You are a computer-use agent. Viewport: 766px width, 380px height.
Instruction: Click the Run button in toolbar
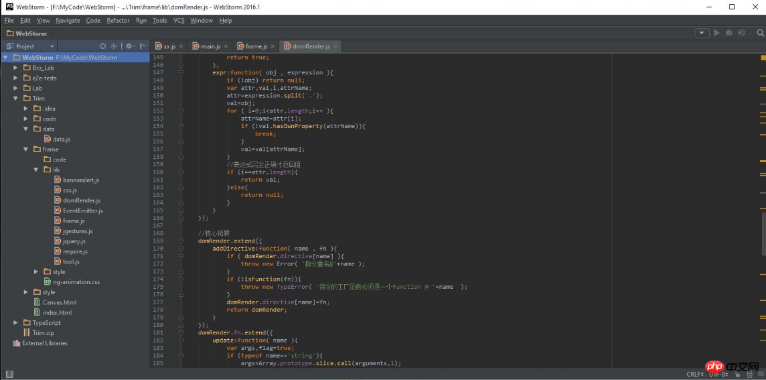(716, 33)
